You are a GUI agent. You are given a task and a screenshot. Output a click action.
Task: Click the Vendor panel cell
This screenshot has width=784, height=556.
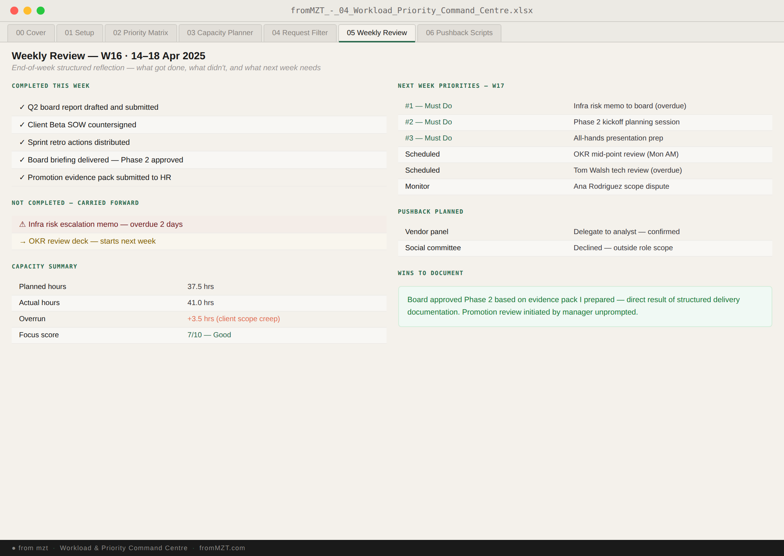coord(426,232)
